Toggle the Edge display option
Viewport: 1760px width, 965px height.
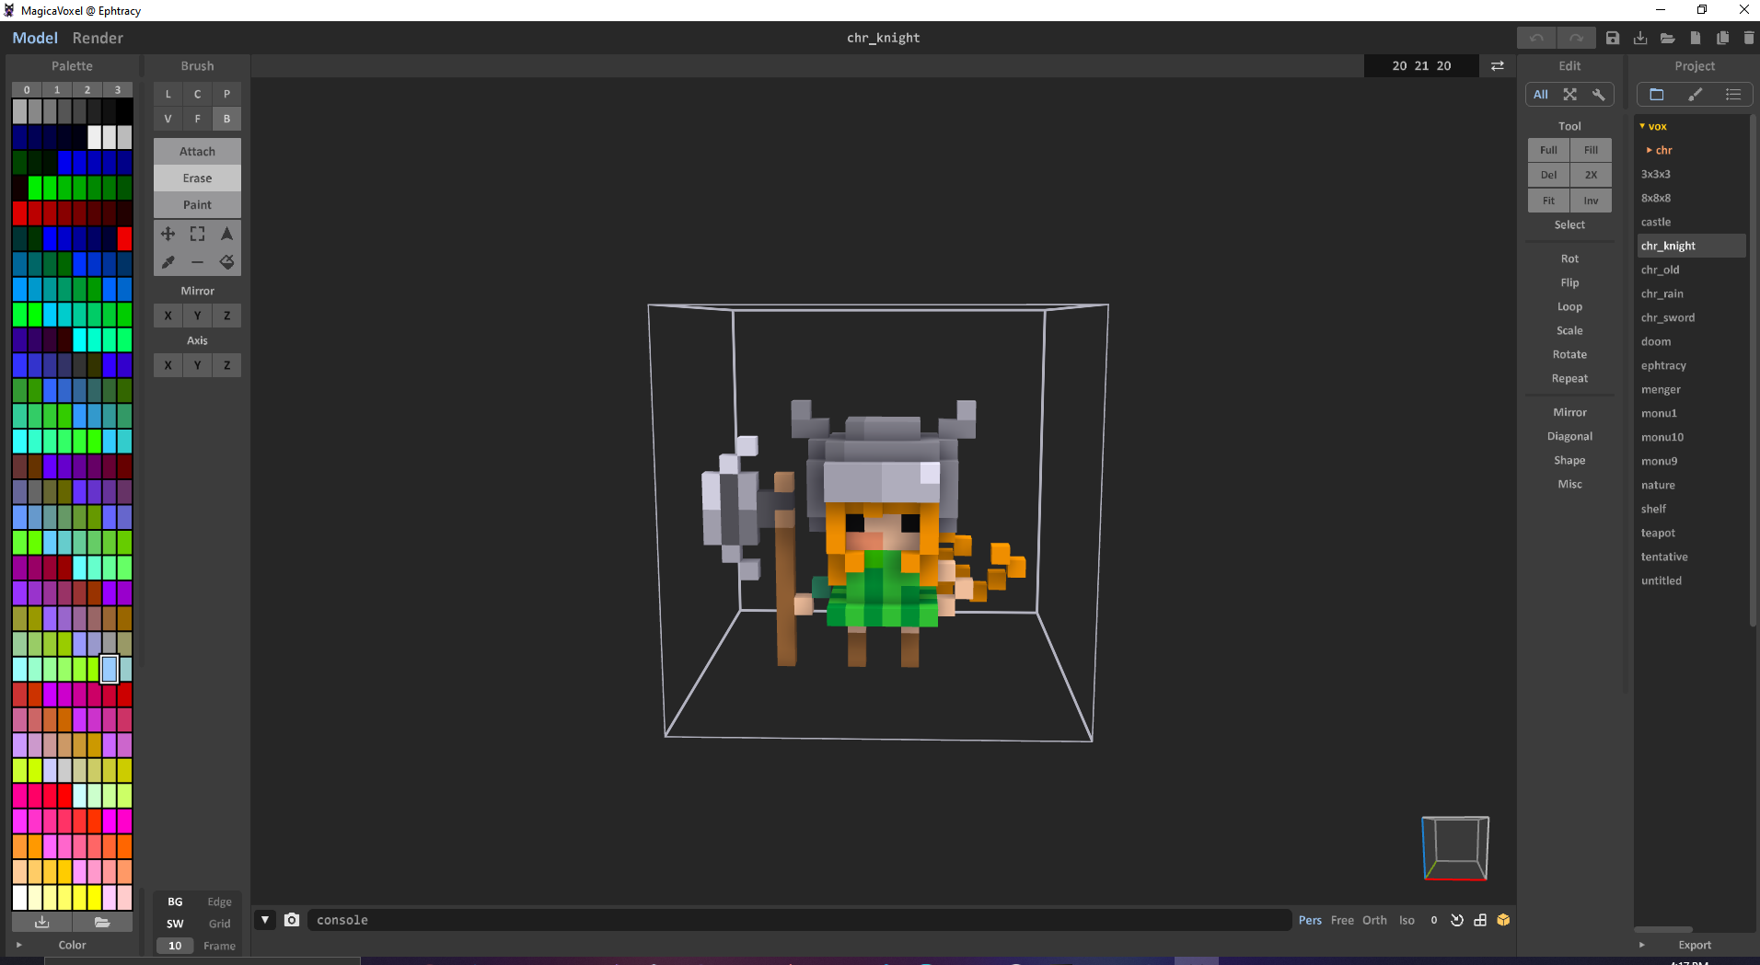219,902
